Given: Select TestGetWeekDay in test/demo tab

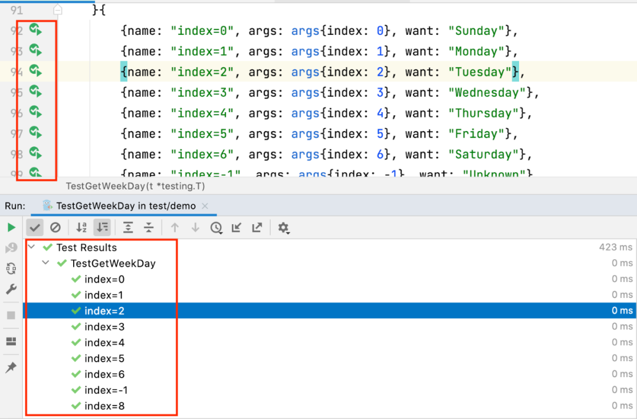Looking at the screenshot, I should point(125,206).
